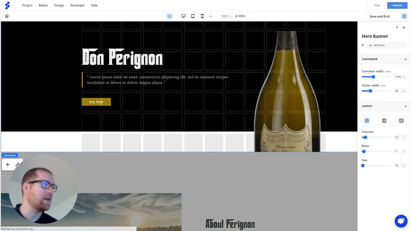Select the Don Pérignon heading
Image resolution: width=411 pixels, height=231 pixels.
(122, 58)
